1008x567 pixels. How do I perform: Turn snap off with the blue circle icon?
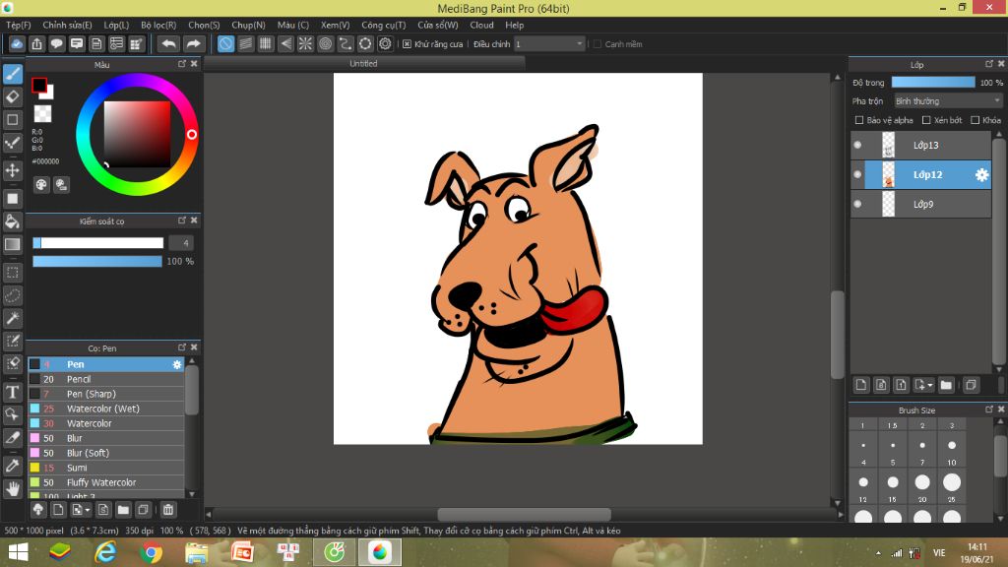(225, 43)
